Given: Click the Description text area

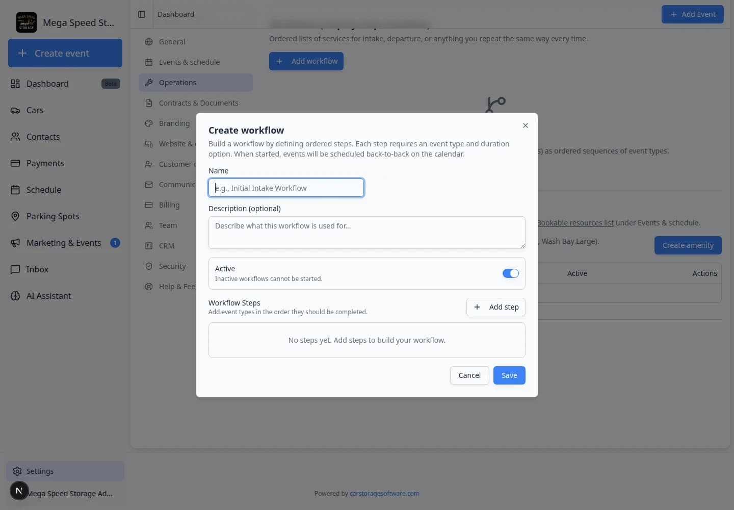Looking at the screenshot, I should click(367, 233).
